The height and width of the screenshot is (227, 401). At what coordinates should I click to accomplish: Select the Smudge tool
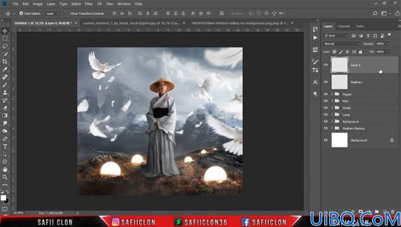(x=5, y=123)
